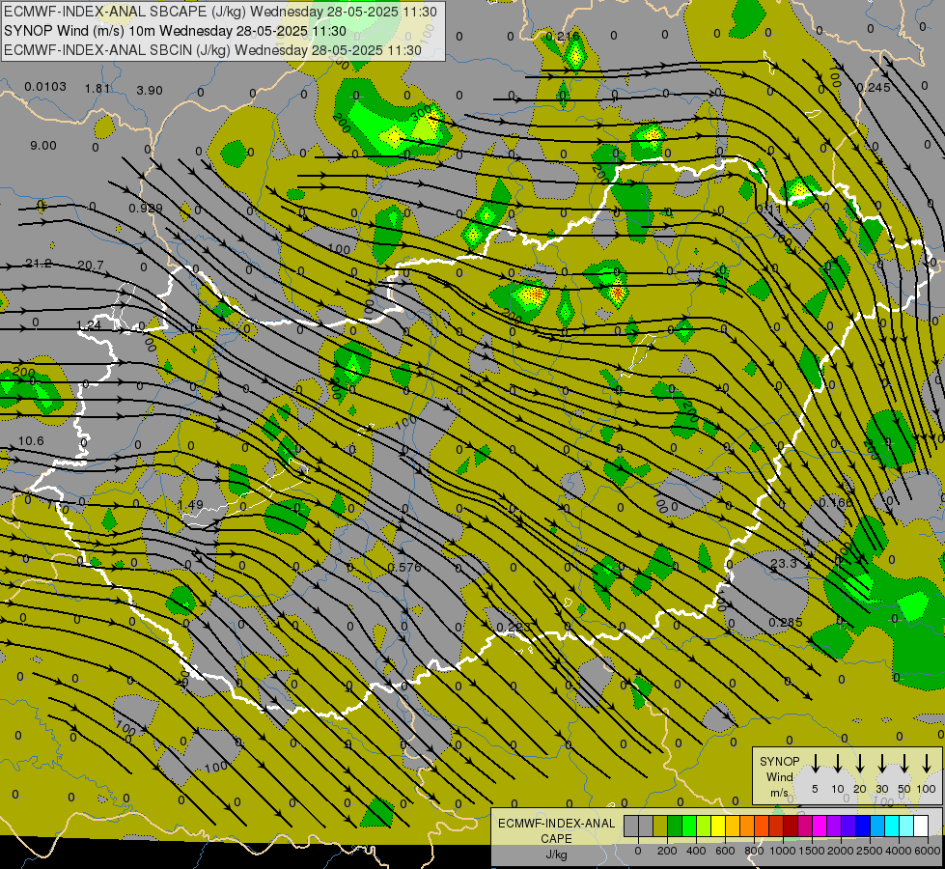This screenshot has width=945, height=869.
Task: Click the 1.81 value on the map
Action: coord(97,89)
